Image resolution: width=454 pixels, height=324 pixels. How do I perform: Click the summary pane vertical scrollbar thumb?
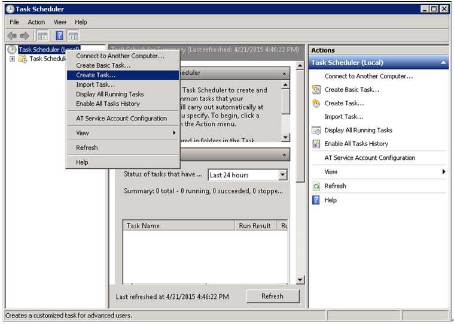click(x=300, y=126)
